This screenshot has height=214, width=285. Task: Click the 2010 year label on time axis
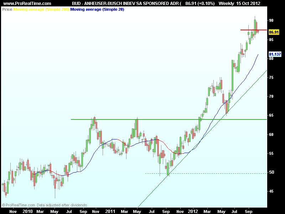(28, 211)
